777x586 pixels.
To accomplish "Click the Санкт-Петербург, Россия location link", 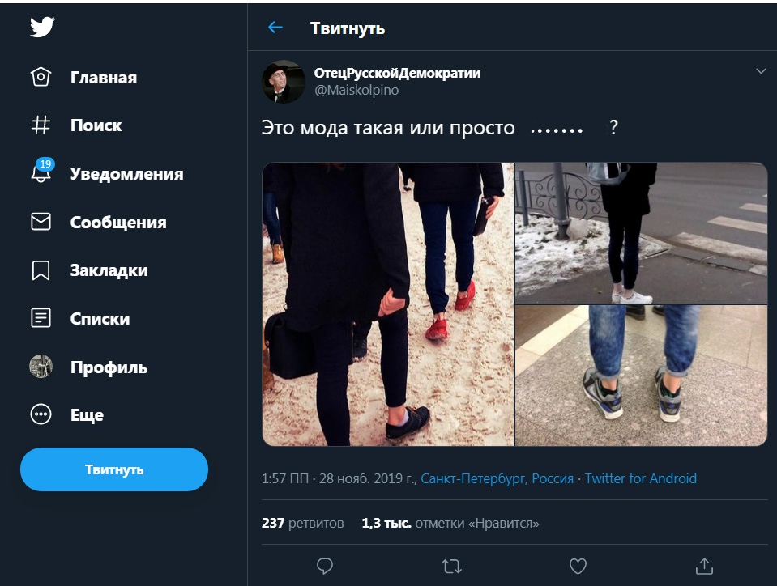I will pos(497,478).
